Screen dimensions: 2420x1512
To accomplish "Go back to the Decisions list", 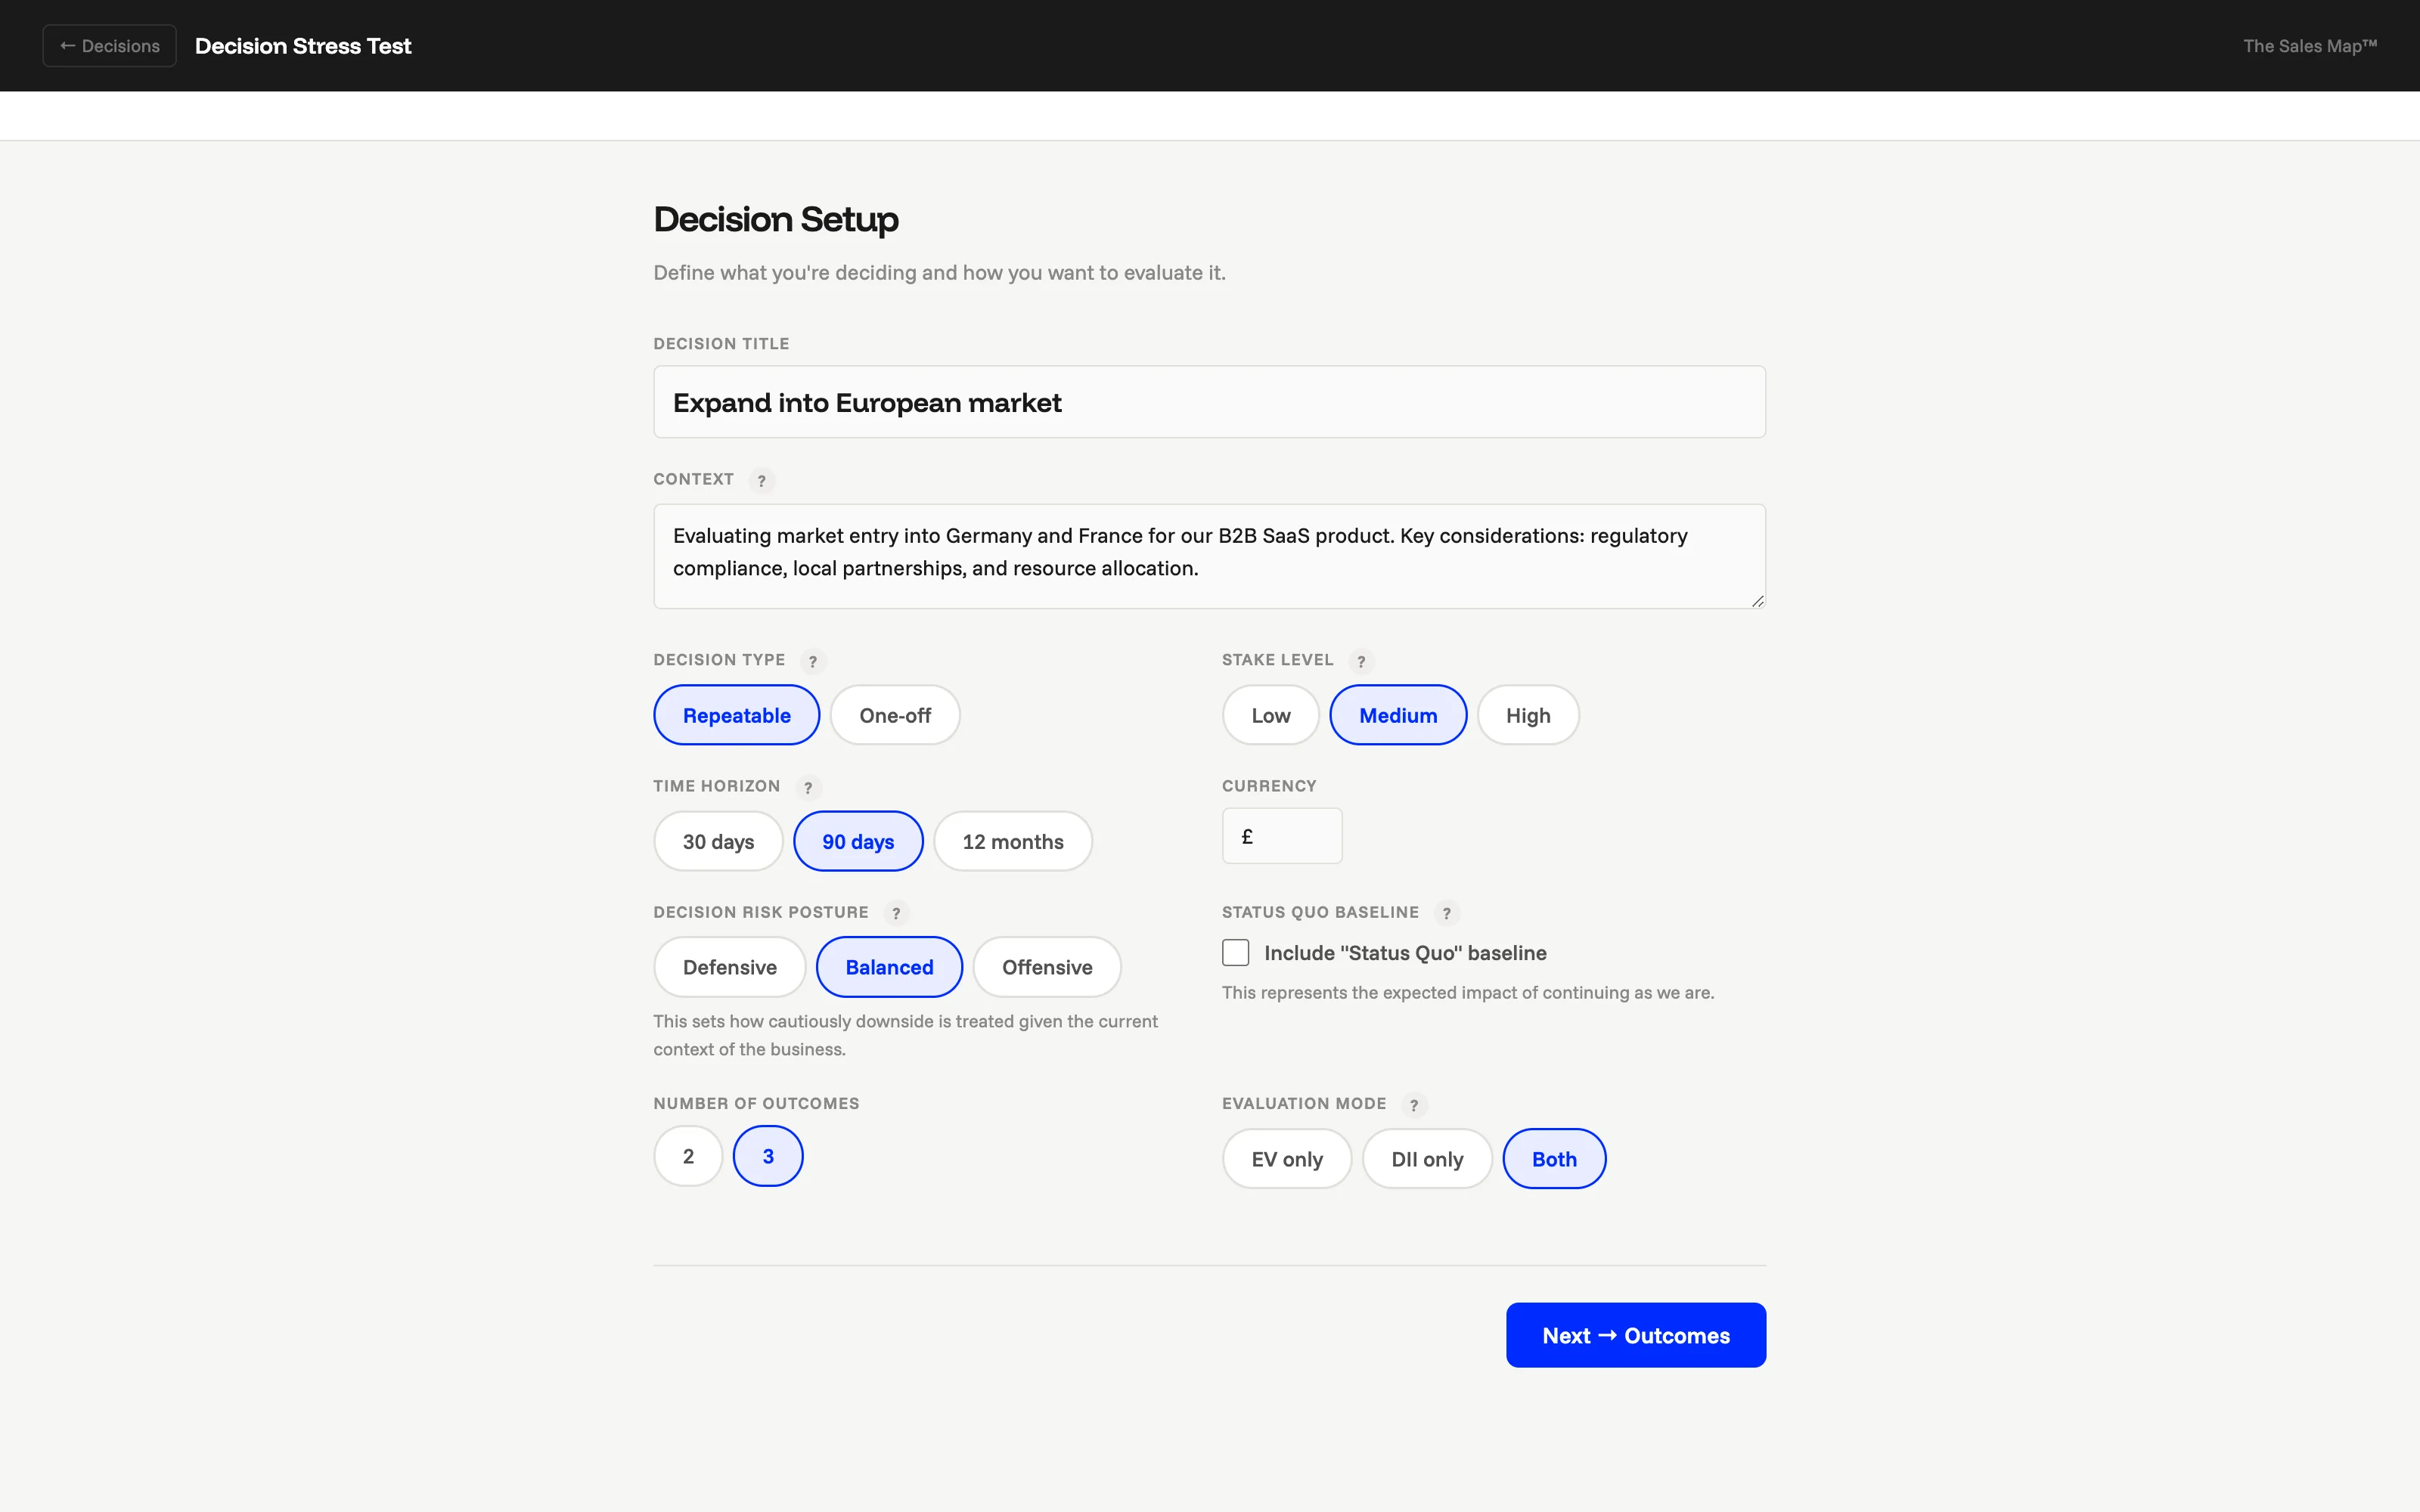I will (108, 45).
